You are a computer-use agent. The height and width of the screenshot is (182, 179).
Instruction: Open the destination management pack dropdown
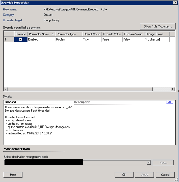149,163
